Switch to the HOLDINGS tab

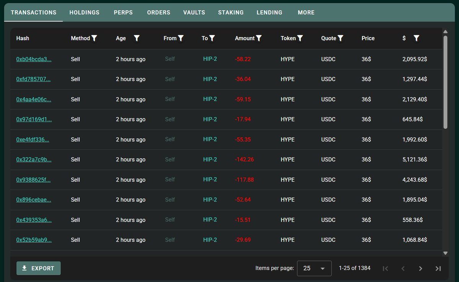tap(84, 13)
